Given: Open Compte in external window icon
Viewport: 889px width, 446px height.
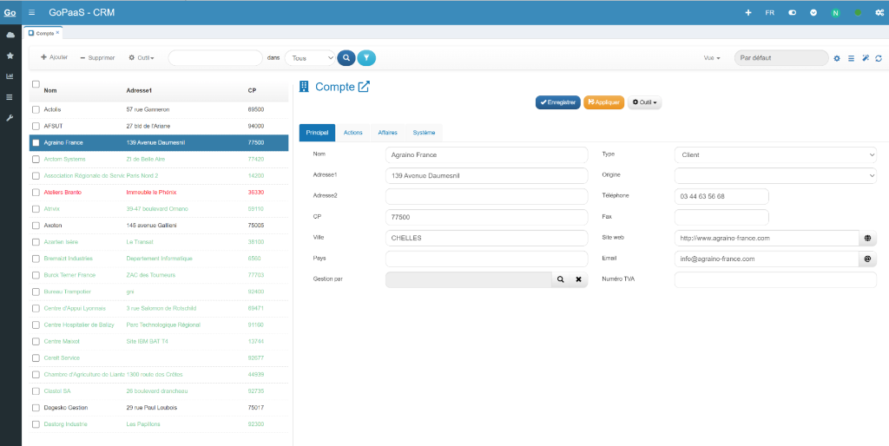Looking at the screenshot, I should [x=364, y=87].
